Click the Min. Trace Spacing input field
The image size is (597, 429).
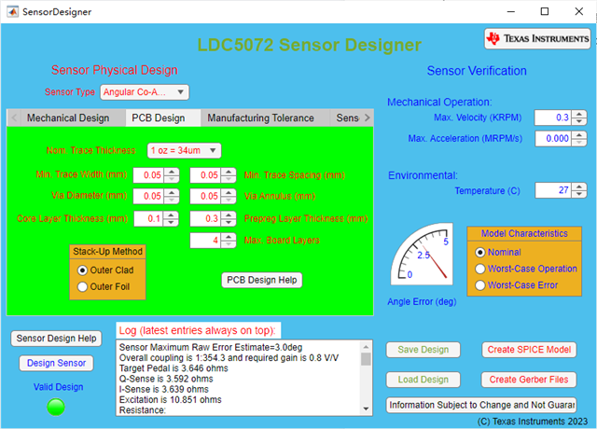pos(205,175)
